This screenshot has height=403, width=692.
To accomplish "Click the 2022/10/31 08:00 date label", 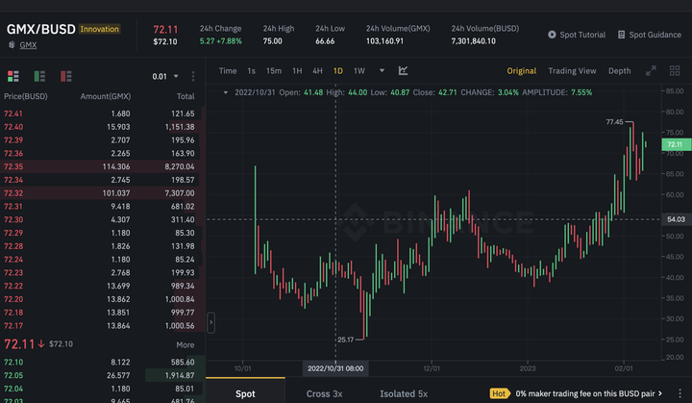I will pyautogui.click(x=335, y=368).
